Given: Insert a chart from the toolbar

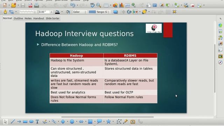Looking at the screenshot, I should 121,5.
